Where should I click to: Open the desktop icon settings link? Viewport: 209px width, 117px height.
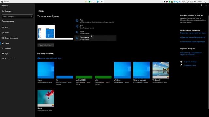pyautogui.click(x=193, y=33)
